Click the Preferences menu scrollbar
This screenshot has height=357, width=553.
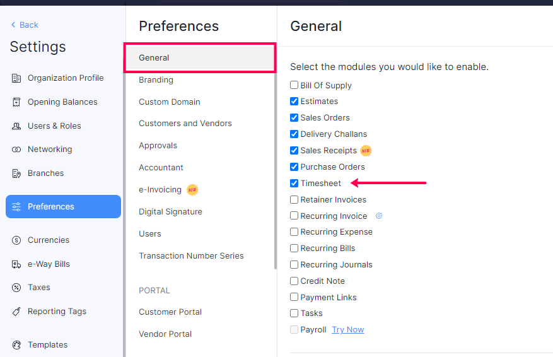click(x=275, y=158)
